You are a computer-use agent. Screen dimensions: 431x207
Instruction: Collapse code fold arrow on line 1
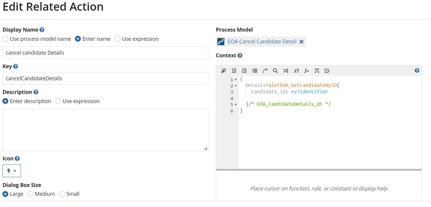[x=236, y=80]
